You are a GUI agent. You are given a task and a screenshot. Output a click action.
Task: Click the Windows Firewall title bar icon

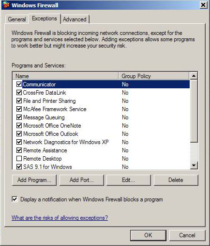[6, 5]
